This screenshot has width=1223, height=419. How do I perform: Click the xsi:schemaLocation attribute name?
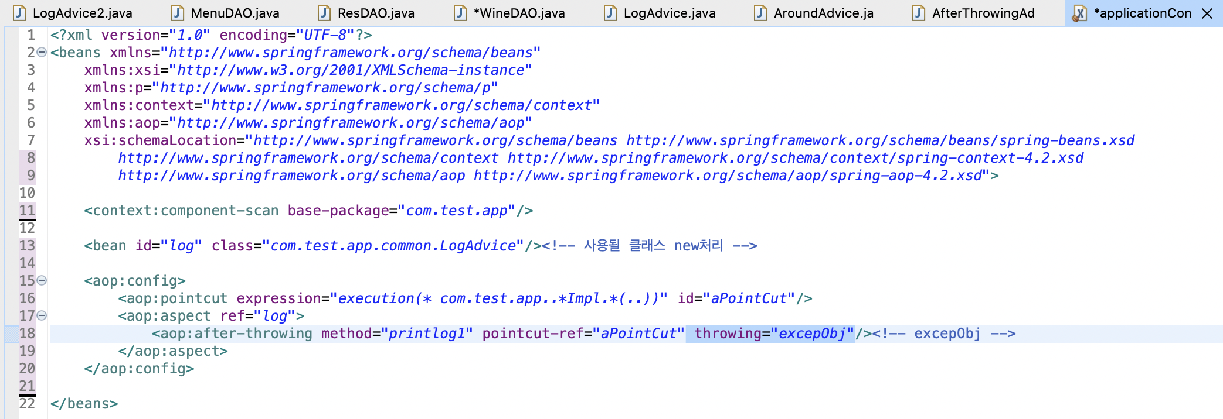pyautogui.click(x=160, y=140)
